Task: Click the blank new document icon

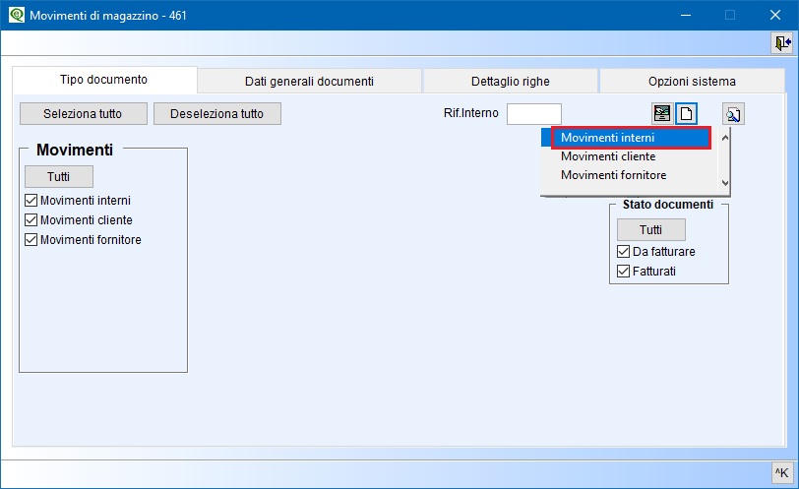Action: 686,113
